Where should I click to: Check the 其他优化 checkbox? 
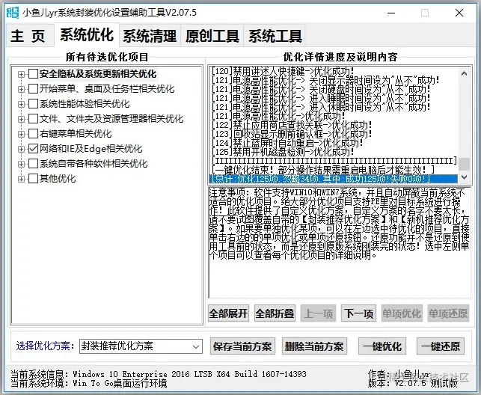coord(33,179)
